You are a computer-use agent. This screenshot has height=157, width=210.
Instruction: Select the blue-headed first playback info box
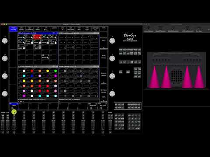14,106
